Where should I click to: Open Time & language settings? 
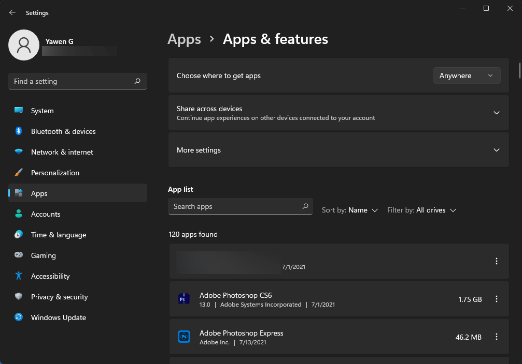(x=78, y=235)
